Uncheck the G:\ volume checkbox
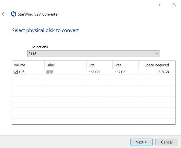This screenshot has height=148, width=181. click(16, 72)
